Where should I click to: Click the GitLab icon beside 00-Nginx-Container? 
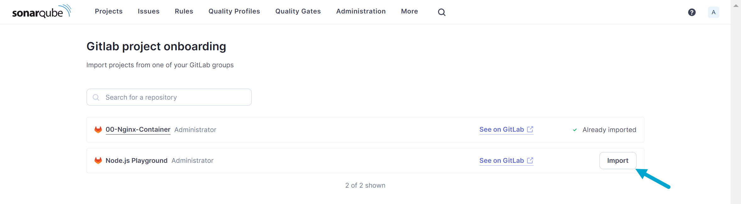pos(98,129)
